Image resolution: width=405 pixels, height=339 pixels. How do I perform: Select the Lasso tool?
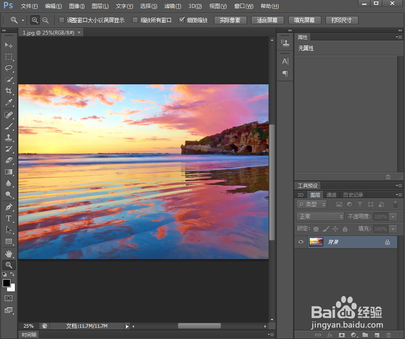9,68
